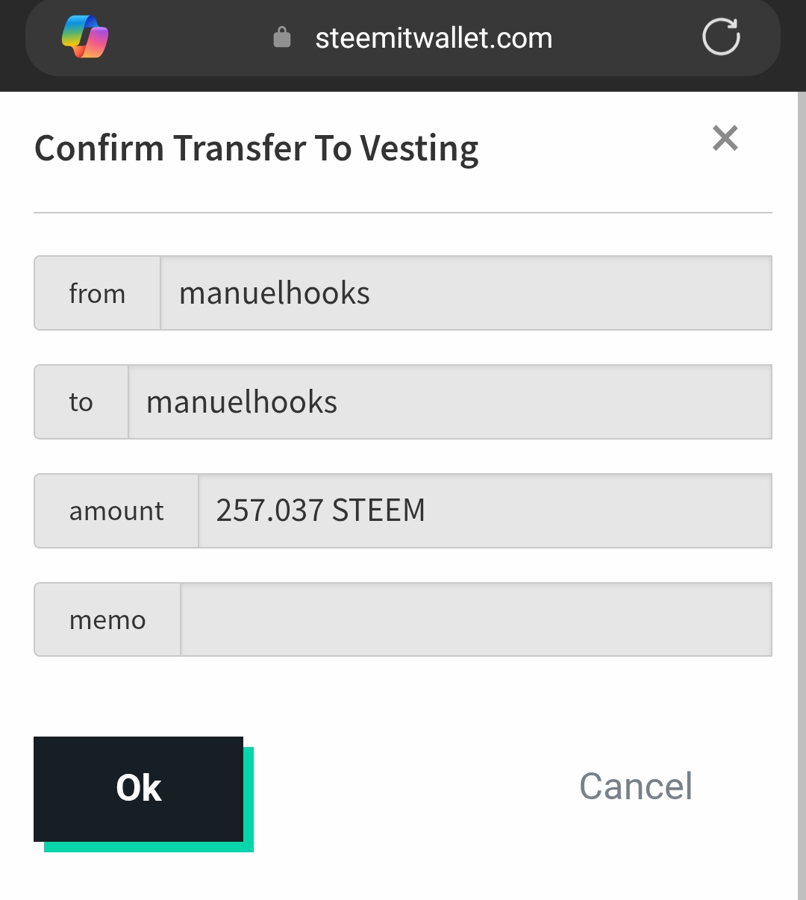Click the page's vertical scrollbar
Screen dimensions: 806x900
click(801, 493)
